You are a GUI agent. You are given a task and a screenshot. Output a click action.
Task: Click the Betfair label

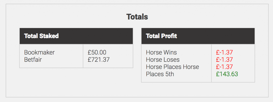click(33, 60)
